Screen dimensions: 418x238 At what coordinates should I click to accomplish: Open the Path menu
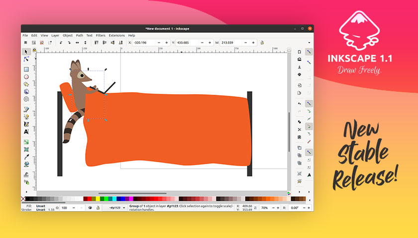(80, 35)
